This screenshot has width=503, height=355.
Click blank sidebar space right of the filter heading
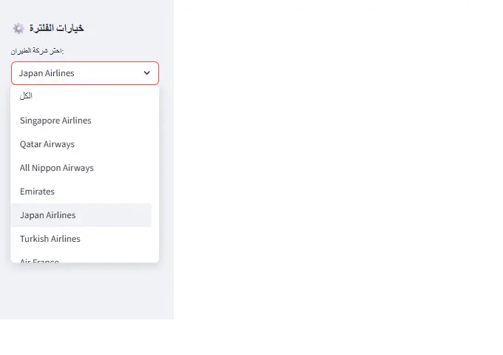[129, 28]
